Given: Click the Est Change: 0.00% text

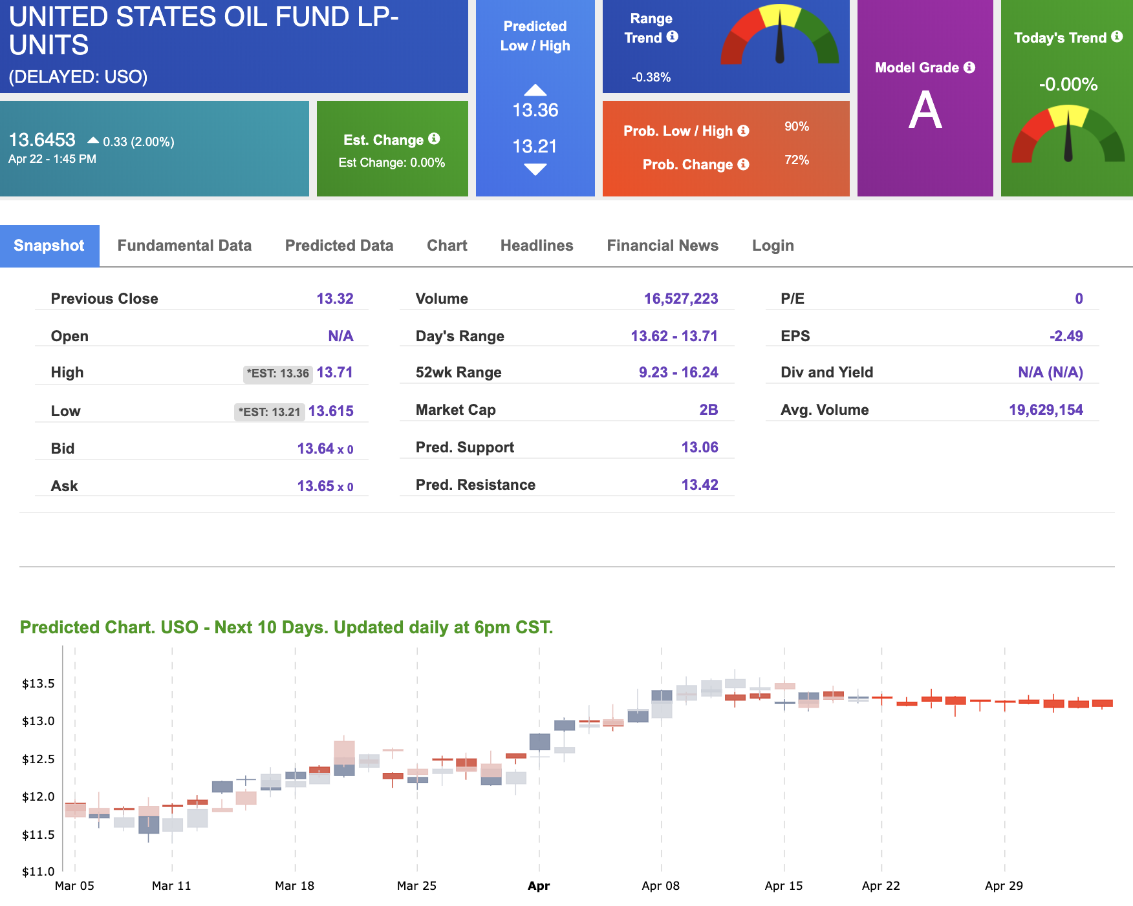Looking at the screenshot, I should pos(392,163).
